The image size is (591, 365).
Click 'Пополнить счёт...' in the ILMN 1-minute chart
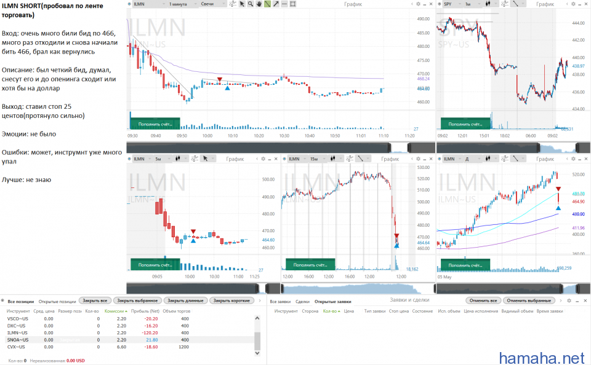pyautogui.click(x=155, y=124)
